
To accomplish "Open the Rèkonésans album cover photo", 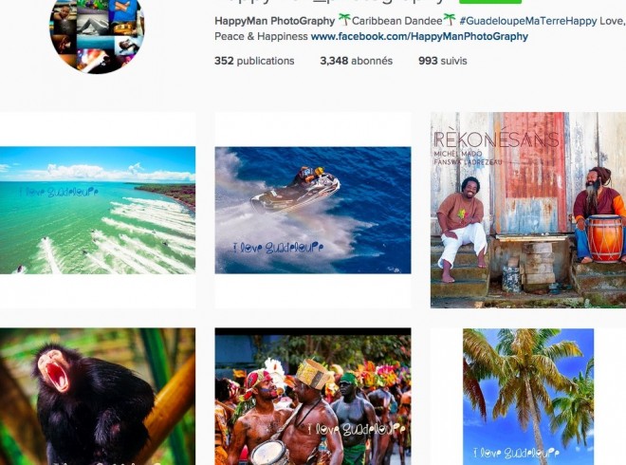I will coord(528,210).
